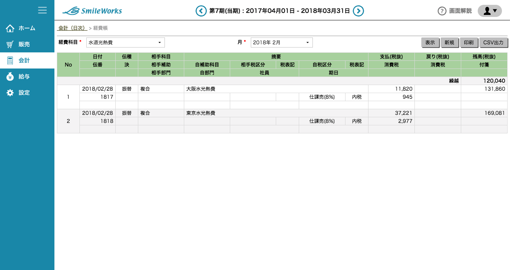Click the 給与 money bag icon
Viewport: 510px width, 270px height.
pos(10,77)
